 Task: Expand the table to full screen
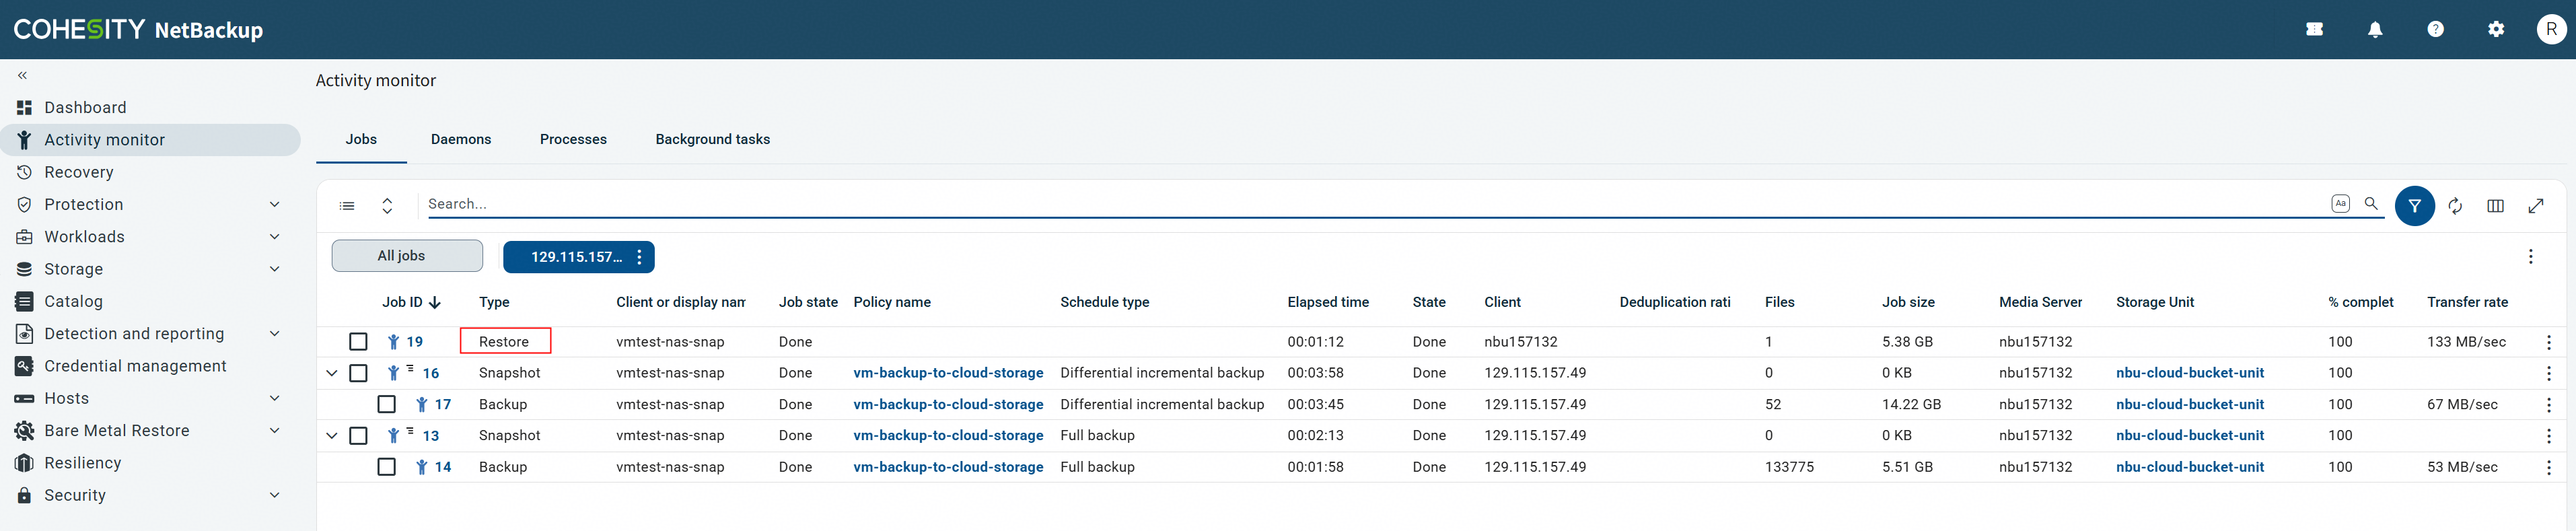coord(2535,206)
